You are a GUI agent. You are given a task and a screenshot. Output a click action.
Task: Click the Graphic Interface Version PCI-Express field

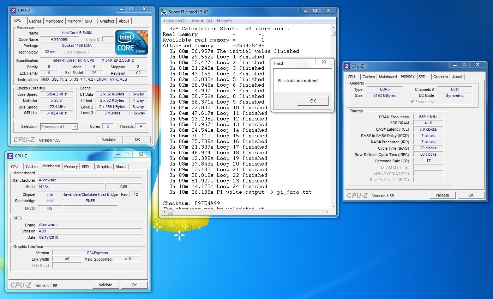pos(97,253)
